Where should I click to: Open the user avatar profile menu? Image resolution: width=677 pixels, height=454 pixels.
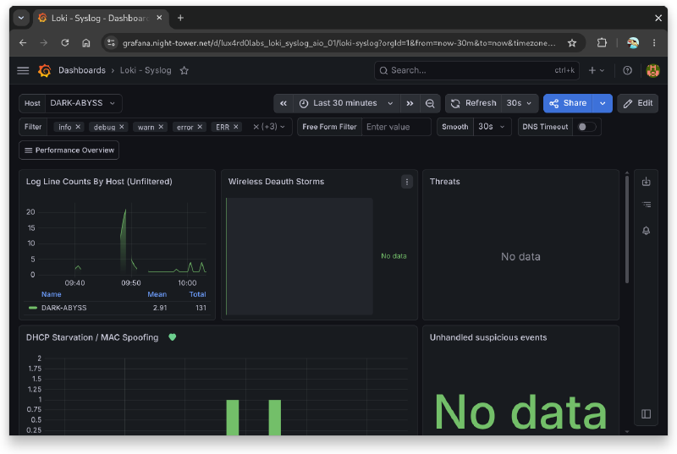[652, 70]
